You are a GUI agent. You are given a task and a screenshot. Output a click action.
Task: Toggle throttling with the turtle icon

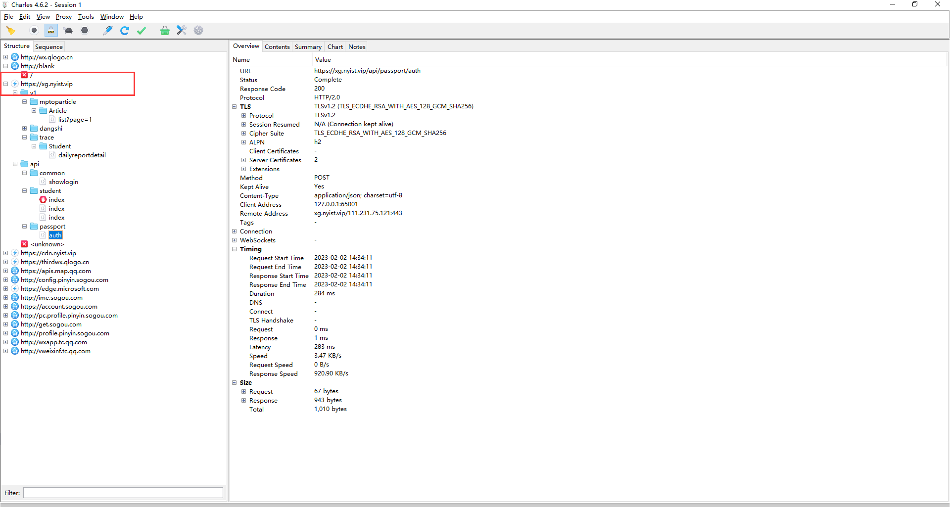click(x=68, y=31)
